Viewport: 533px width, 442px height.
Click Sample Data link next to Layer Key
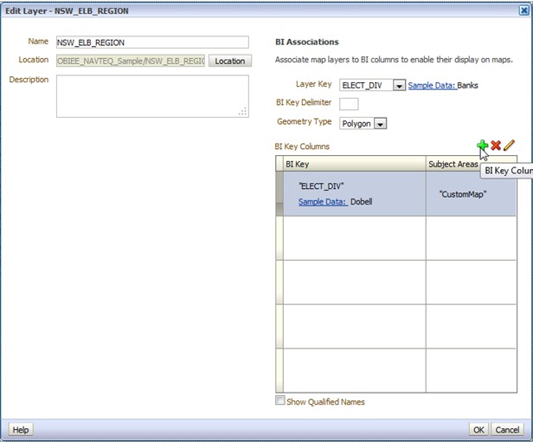(x=432, y=86)
